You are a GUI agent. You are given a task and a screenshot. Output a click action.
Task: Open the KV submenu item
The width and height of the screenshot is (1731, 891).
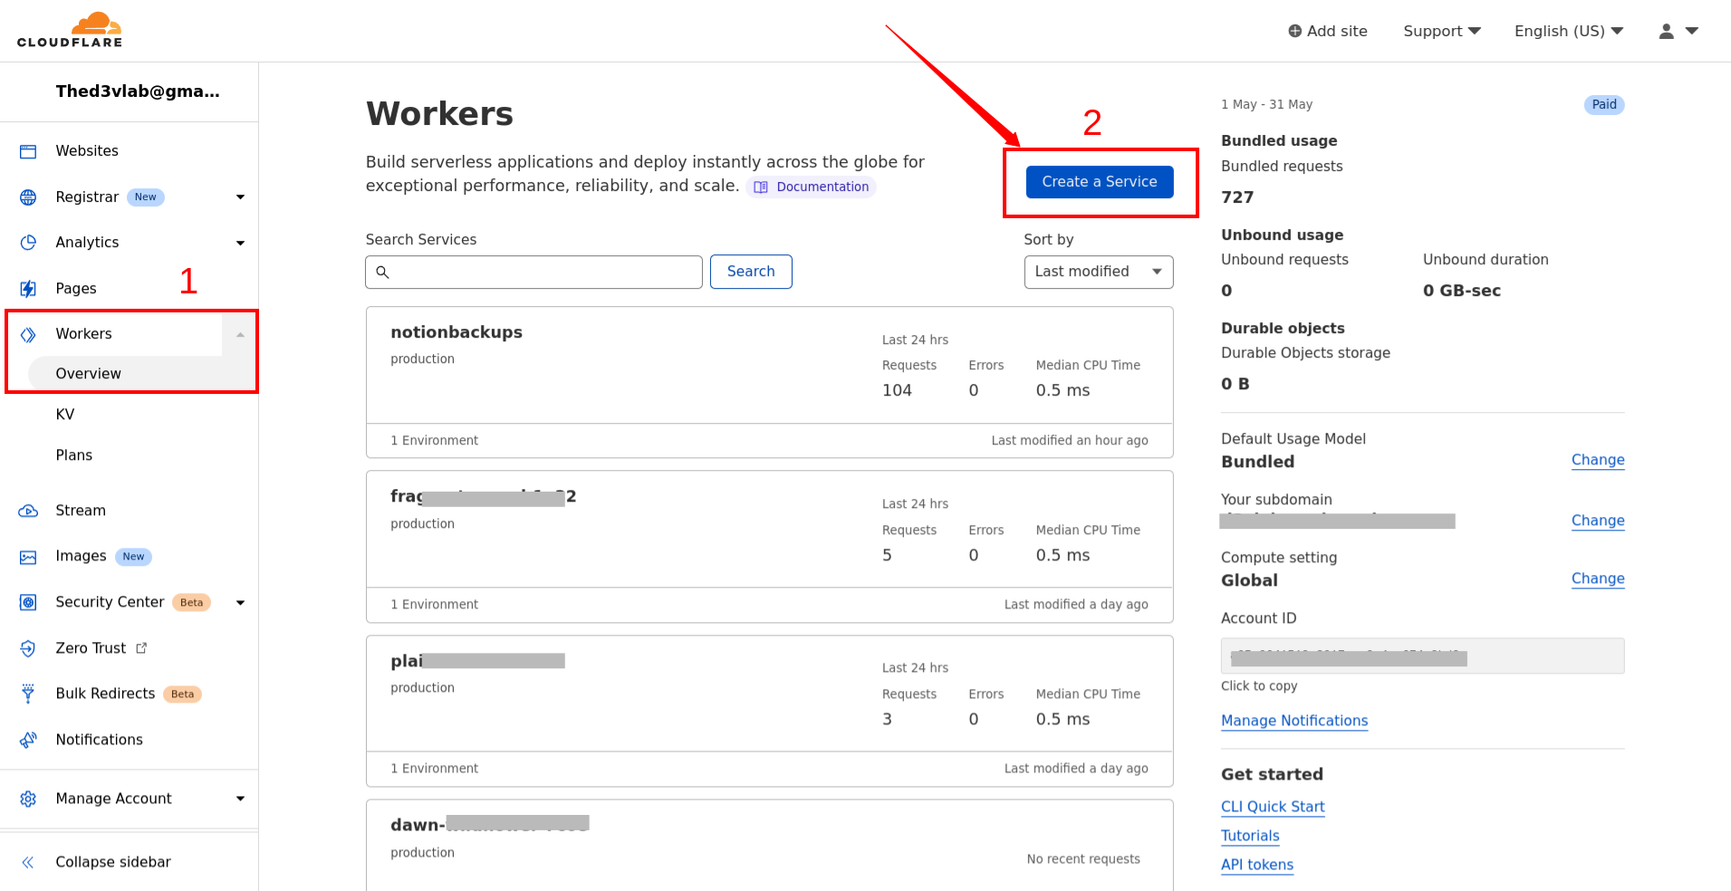click(x=65, y=415)
